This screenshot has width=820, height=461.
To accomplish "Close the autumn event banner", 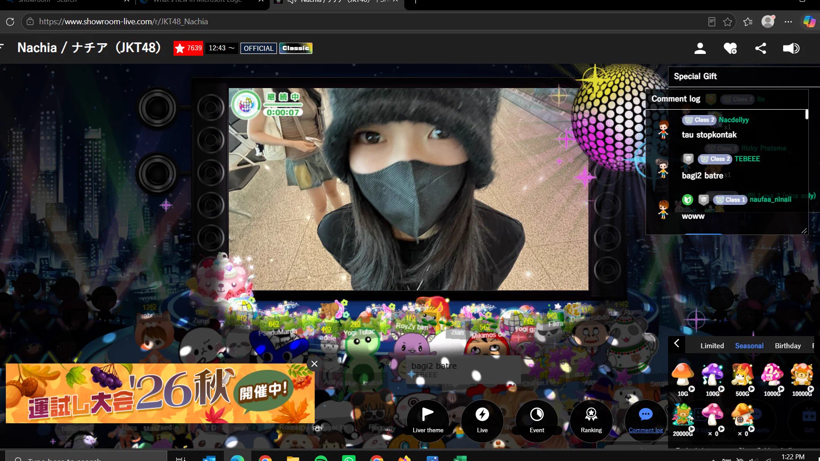I will (x=314, y=364).
